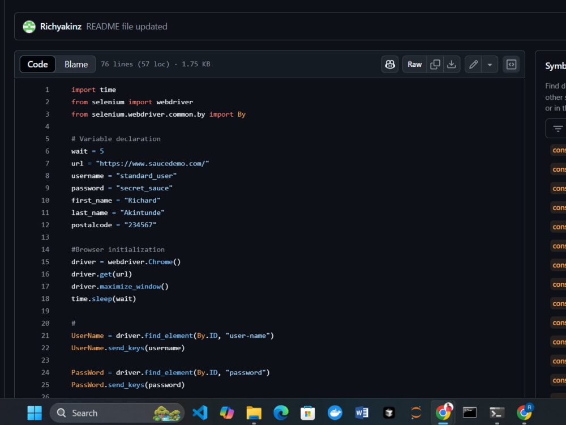Edit this file with the pencil icon
Viewport: 566px width, 425px height.
(x=473, y=65)
